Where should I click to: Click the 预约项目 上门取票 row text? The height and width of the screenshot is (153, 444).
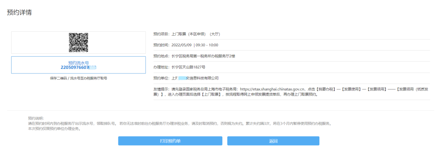187,34
